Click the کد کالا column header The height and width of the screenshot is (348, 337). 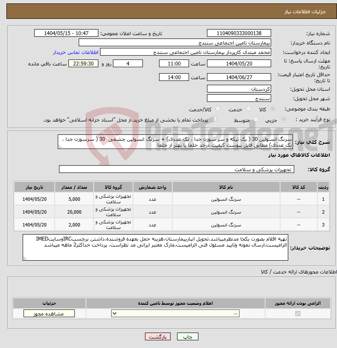click(x=299, y=187)
